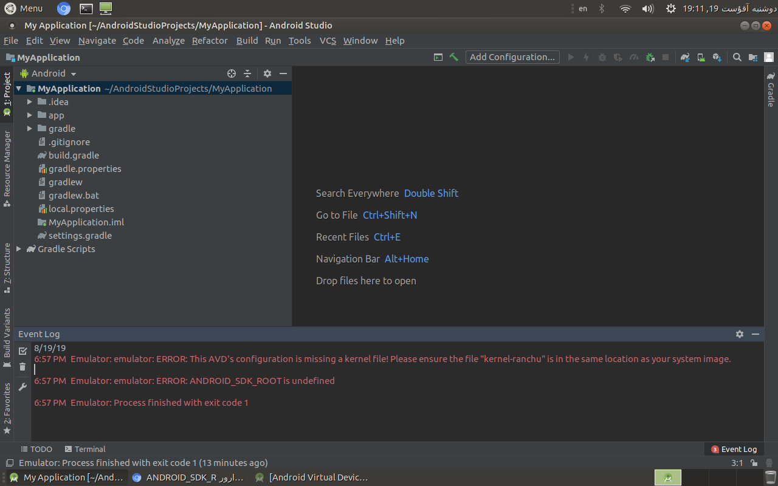Image resolution: width=778 pixels, height=486 pixels.
Task: Open the Project panel settings gear
Action: click(267, 74)
